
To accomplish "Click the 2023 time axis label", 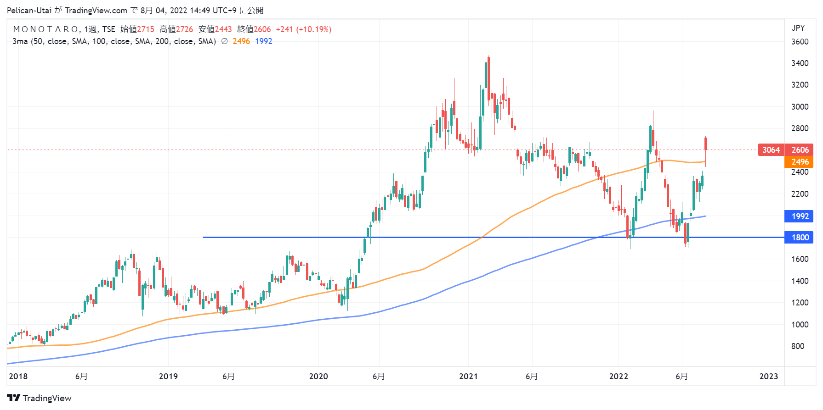I will click(x=769, y=377).
